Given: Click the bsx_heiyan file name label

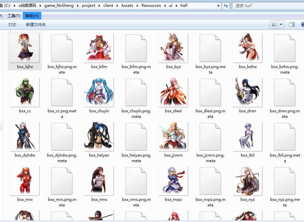Looking at the screenshot, I should (99, 155).
